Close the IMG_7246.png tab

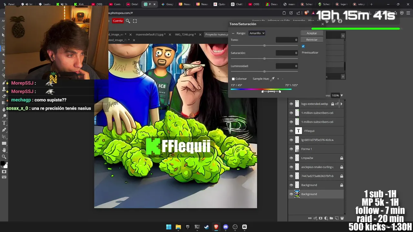point(200,34)
